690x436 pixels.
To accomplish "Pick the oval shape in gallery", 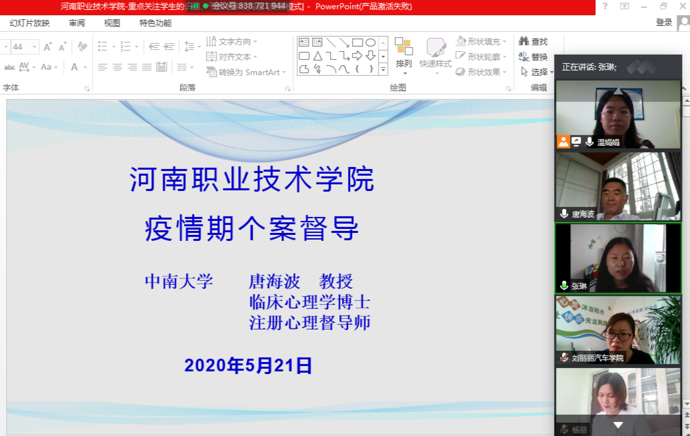I will point(371,43).
